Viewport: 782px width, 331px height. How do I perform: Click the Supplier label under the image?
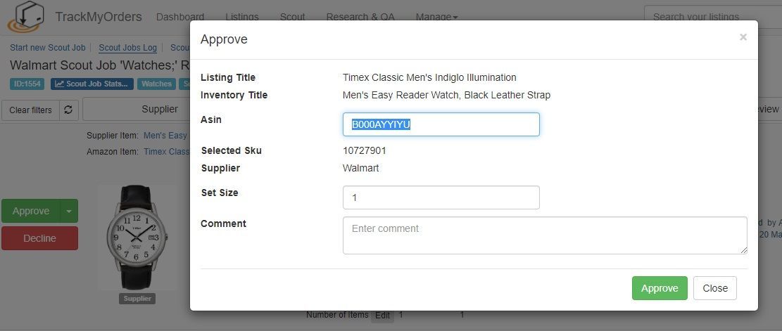click(137, 299)
